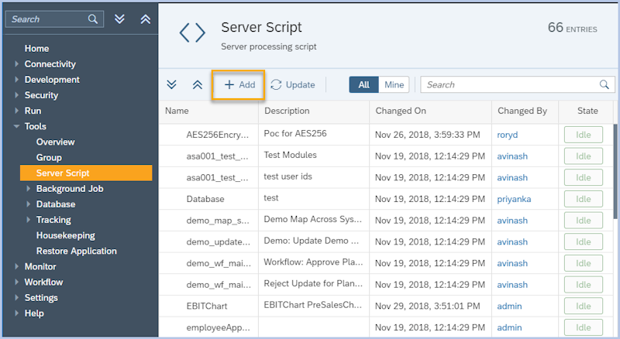Expand all table rows in toolbar
Image resolution: width=620 pixels, height=339 pixels.
pyautogui.click(x=172, y=84)
